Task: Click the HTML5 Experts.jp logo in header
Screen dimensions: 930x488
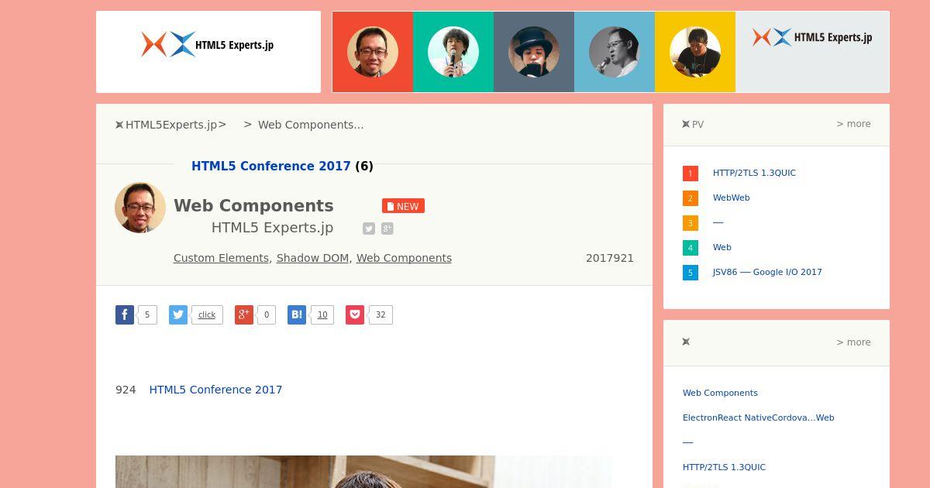Action: tap(208, 45)
